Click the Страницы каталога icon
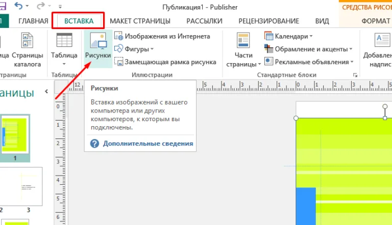 click(27, 40)
